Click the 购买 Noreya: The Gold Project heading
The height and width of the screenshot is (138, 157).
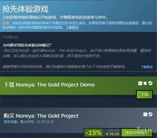(x=41, y=116)
